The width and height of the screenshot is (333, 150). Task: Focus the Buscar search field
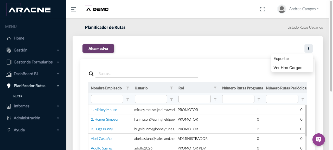(146, 74)
